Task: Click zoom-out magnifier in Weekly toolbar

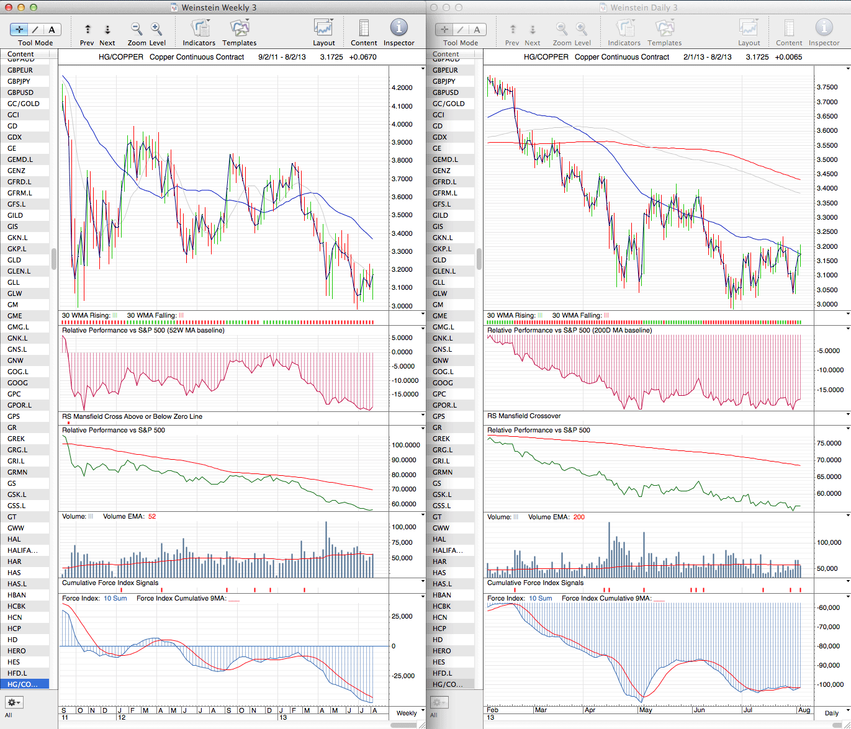Action: [x=137, y=29]
